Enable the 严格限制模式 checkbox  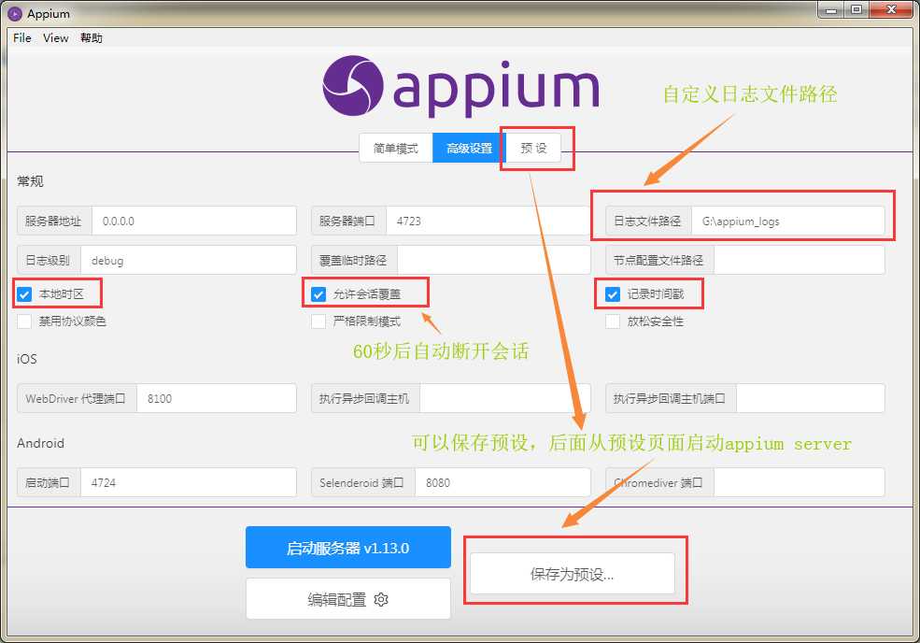[x=318, y=321]
